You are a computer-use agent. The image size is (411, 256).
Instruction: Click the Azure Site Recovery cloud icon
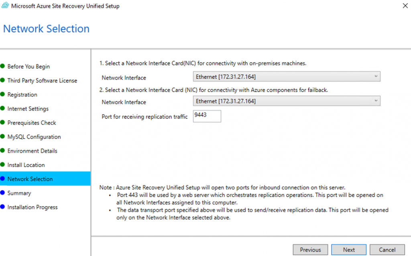click(x=5, y=6)
